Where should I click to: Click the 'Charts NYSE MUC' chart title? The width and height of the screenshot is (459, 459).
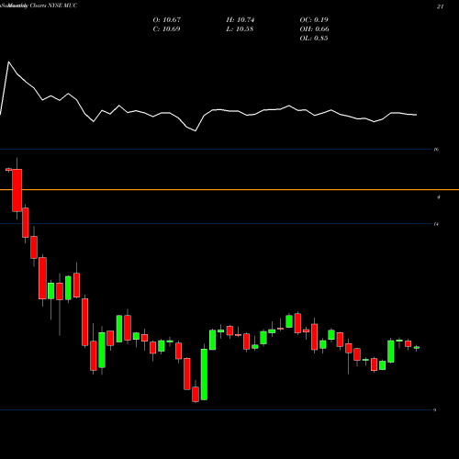[53, 6]
